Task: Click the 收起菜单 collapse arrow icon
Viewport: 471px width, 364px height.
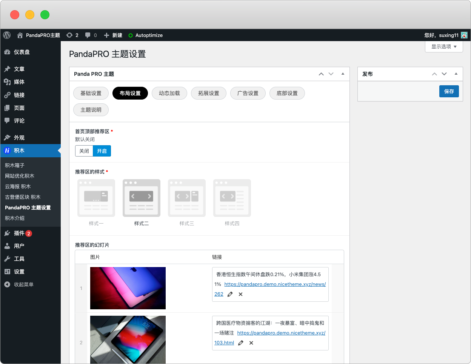Action: coord(7,284)
